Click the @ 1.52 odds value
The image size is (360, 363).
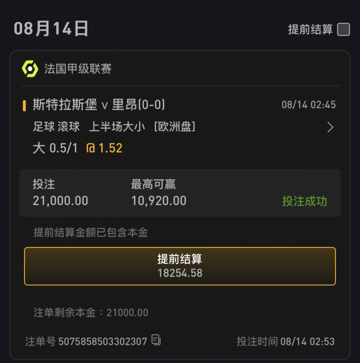pyautogui.click(x=104, y=148)
